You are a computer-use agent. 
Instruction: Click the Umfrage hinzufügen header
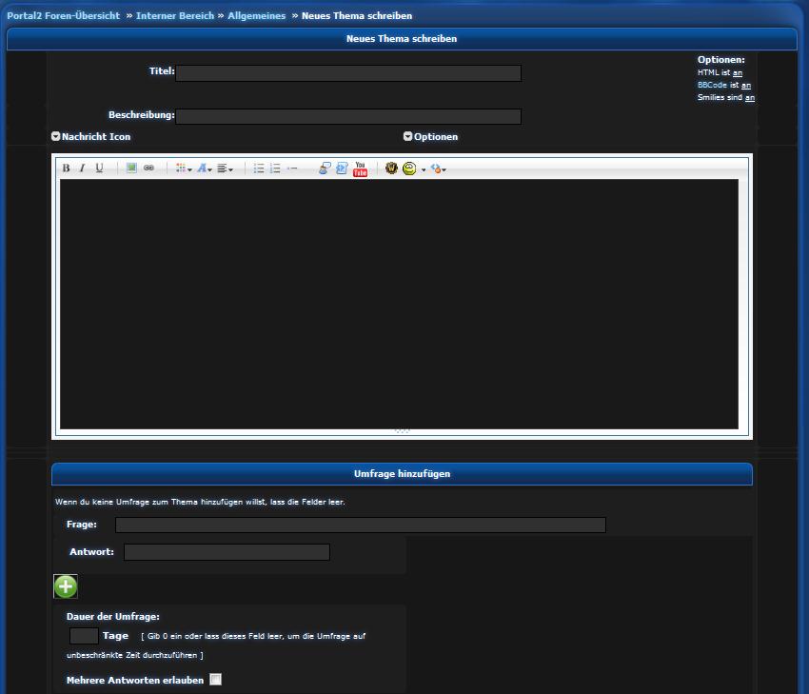click(x=402, y=474)
